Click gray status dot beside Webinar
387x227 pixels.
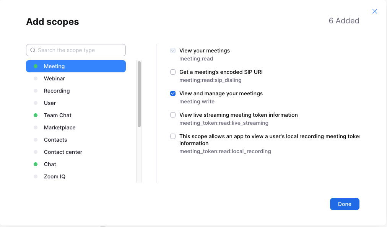tap(36, 78)
